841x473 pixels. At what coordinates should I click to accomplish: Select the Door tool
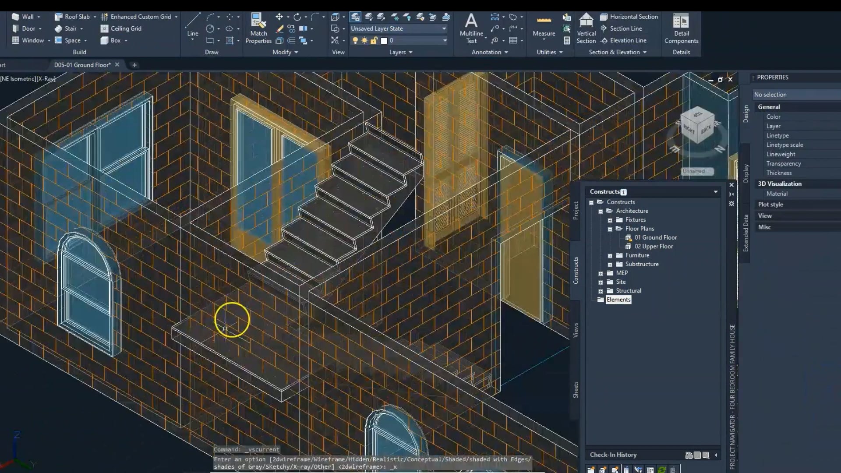click(x=23, y=28)
